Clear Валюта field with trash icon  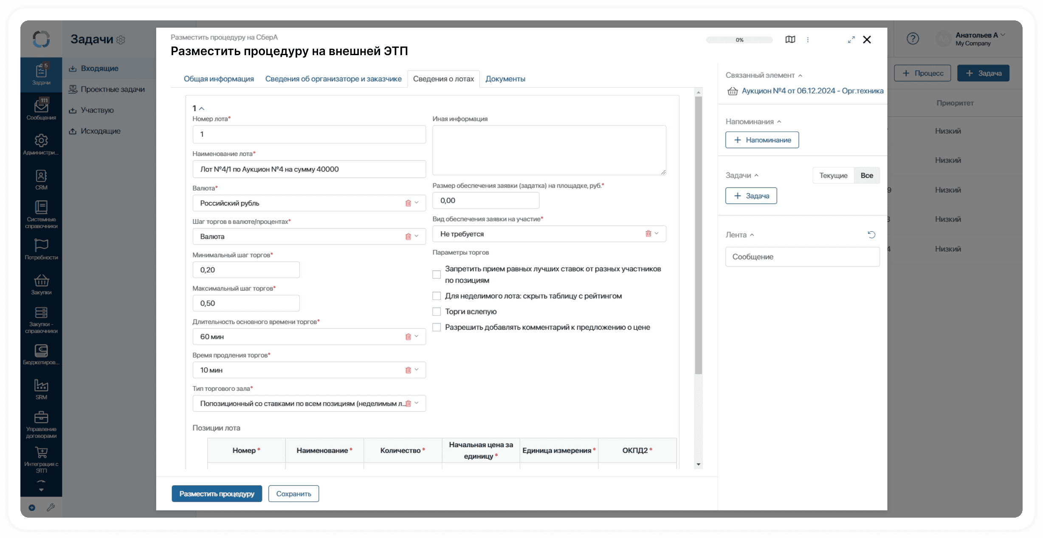[x=408, y=203]
